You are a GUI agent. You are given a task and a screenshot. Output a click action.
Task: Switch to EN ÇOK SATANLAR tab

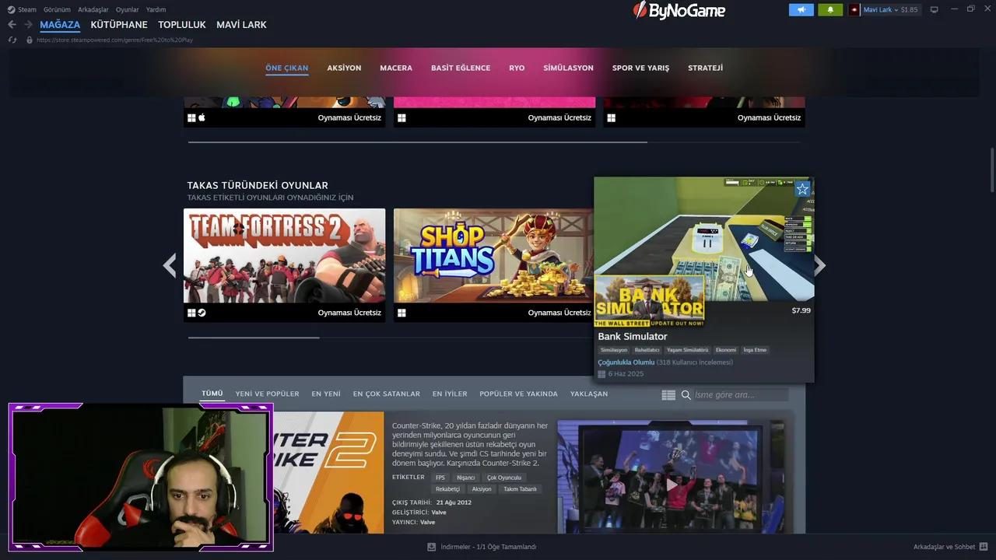coord(386,394)
